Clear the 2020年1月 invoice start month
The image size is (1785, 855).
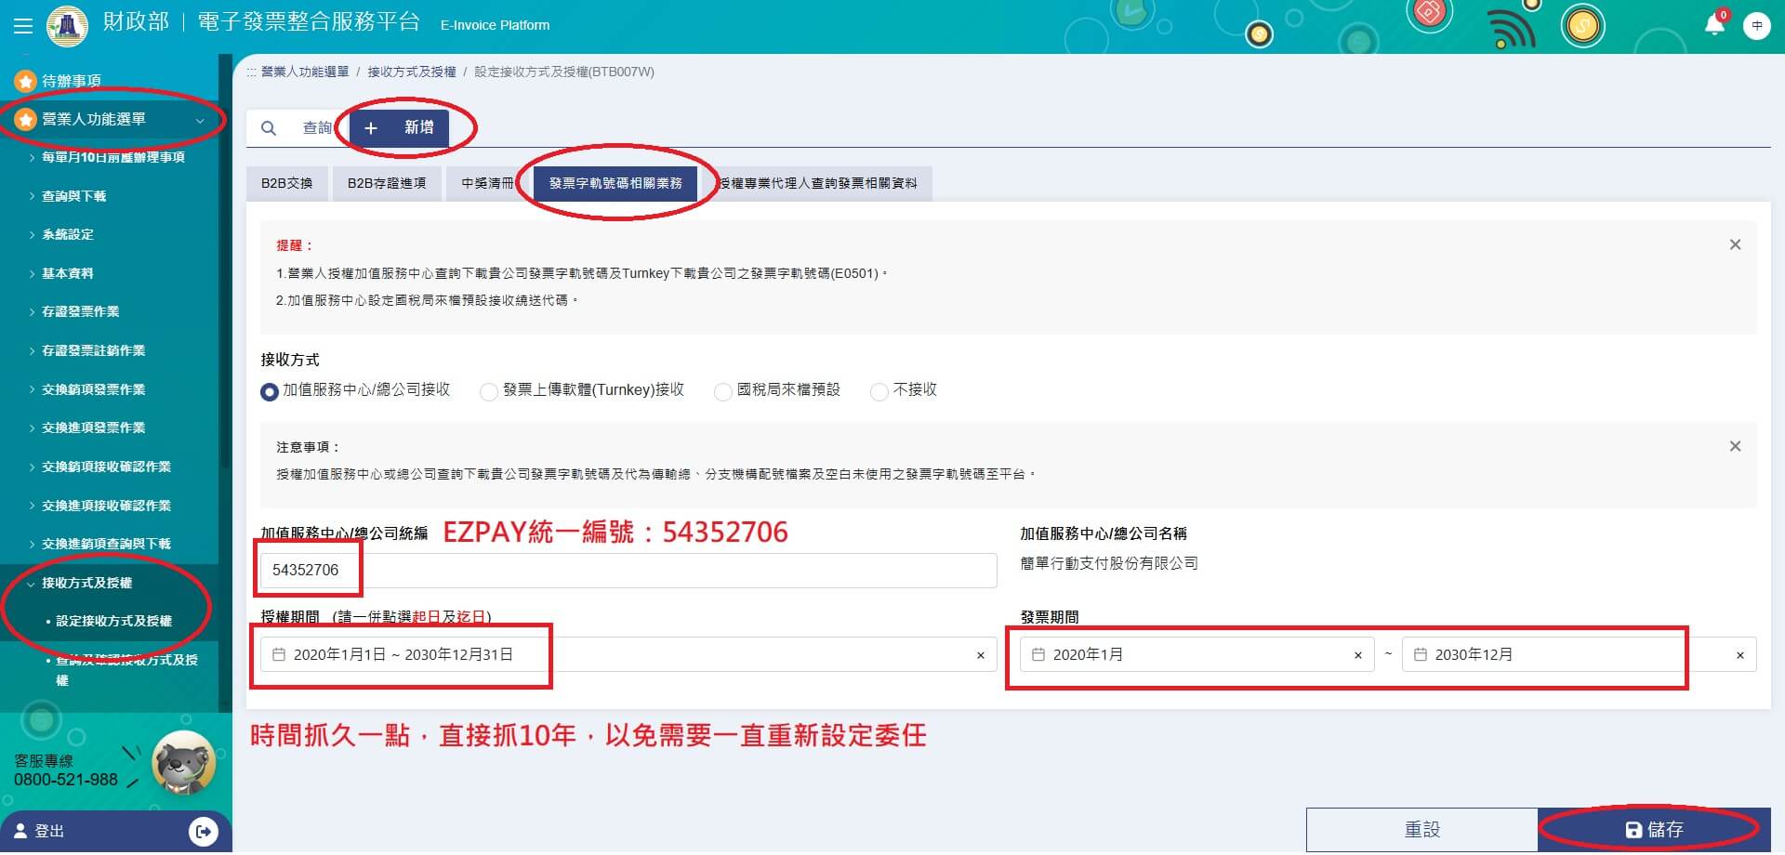[x=1357, y=655]
